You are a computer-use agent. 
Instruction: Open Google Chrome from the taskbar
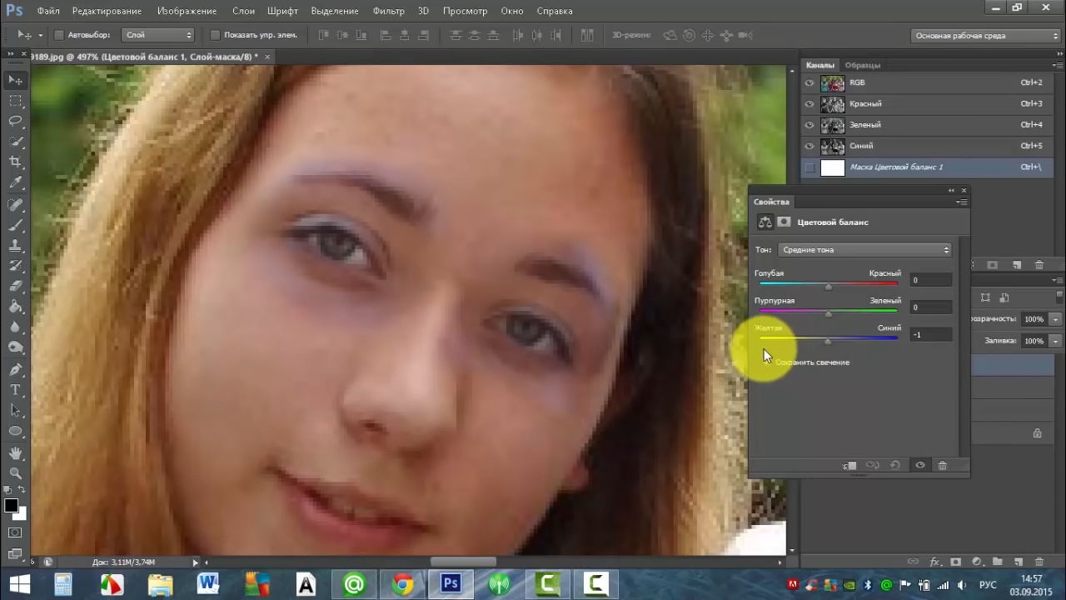point(402,584)
